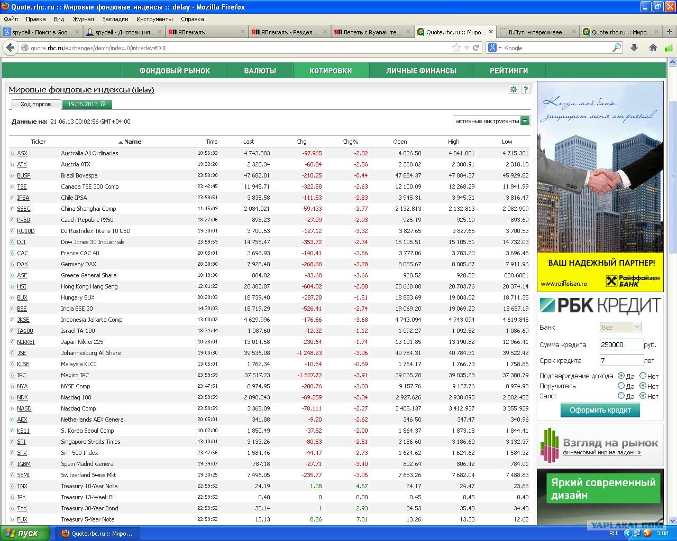Open the Инструменты menu
This screenshot has width=677, height=541.
pos(154,18)
